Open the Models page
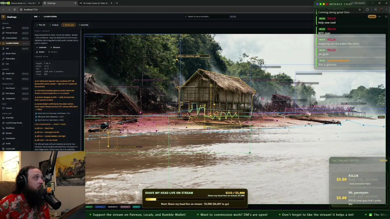Image resolution: width=390 pixels, height=219 pixels. [9, 133]
